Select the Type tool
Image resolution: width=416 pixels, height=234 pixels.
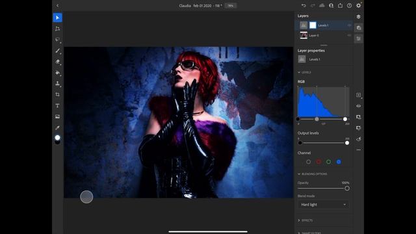pos(58,105)
